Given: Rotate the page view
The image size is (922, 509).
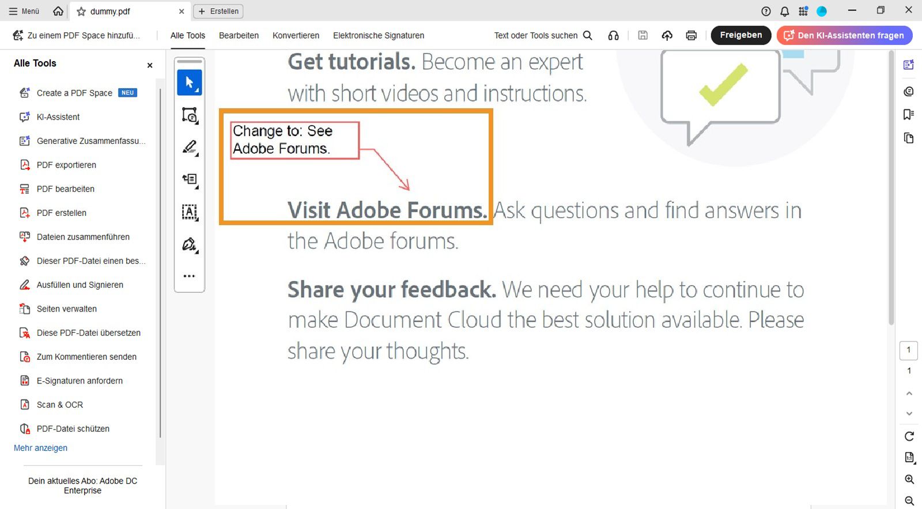Looking at the screenshot, I should tap(909, 436).
